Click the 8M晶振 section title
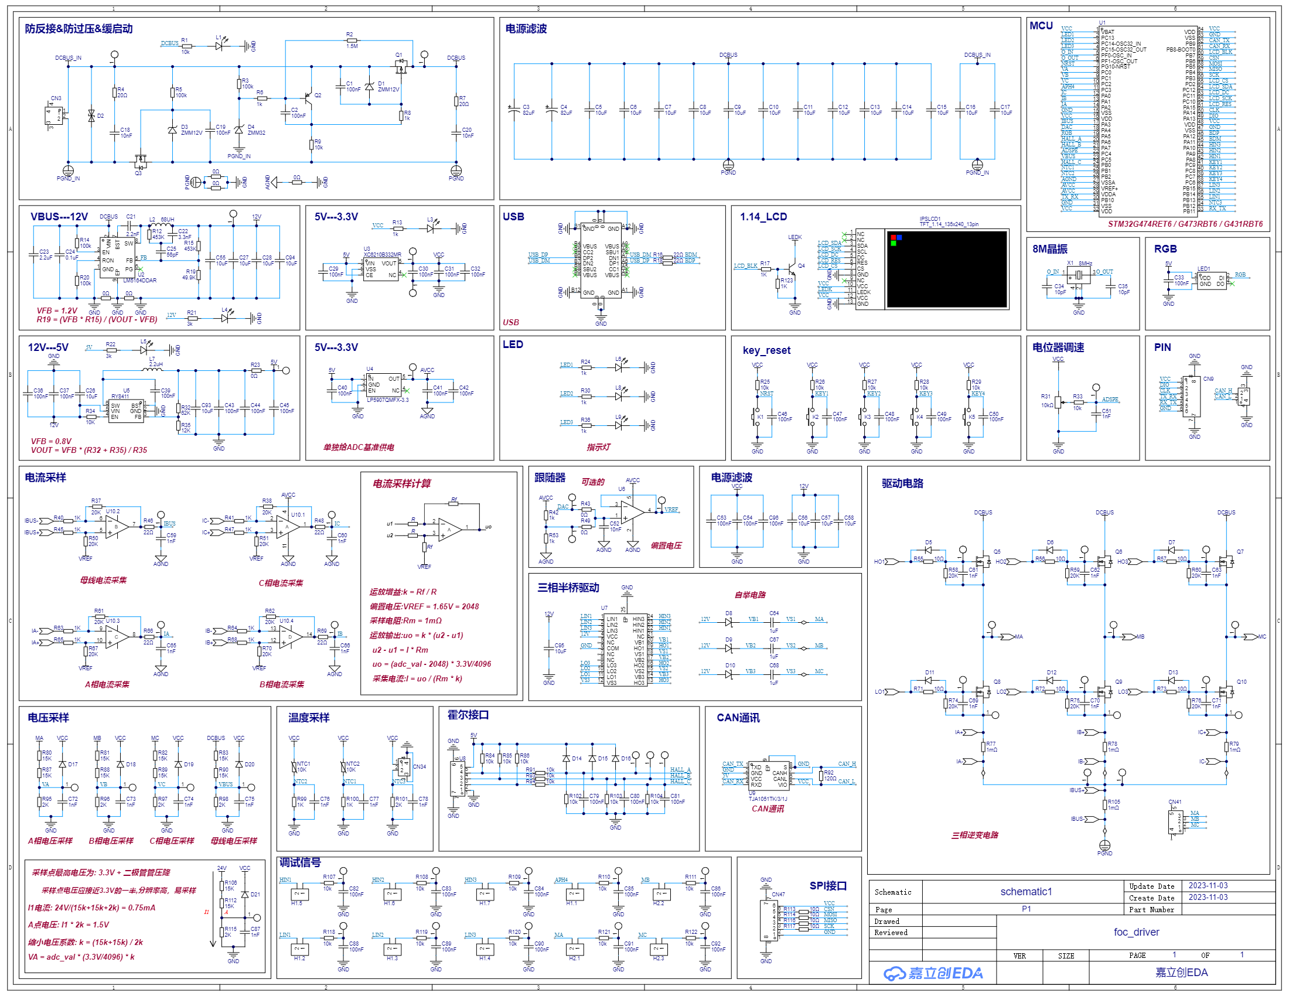This screenshot has width=1289, height=996. (1049, 249)
